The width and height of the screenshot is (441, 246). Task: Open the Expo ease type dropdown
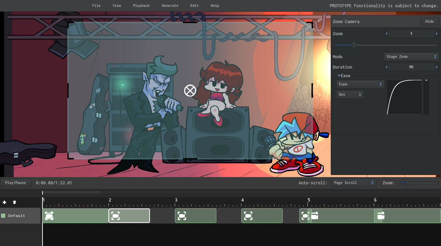click(x=360, y=84)
